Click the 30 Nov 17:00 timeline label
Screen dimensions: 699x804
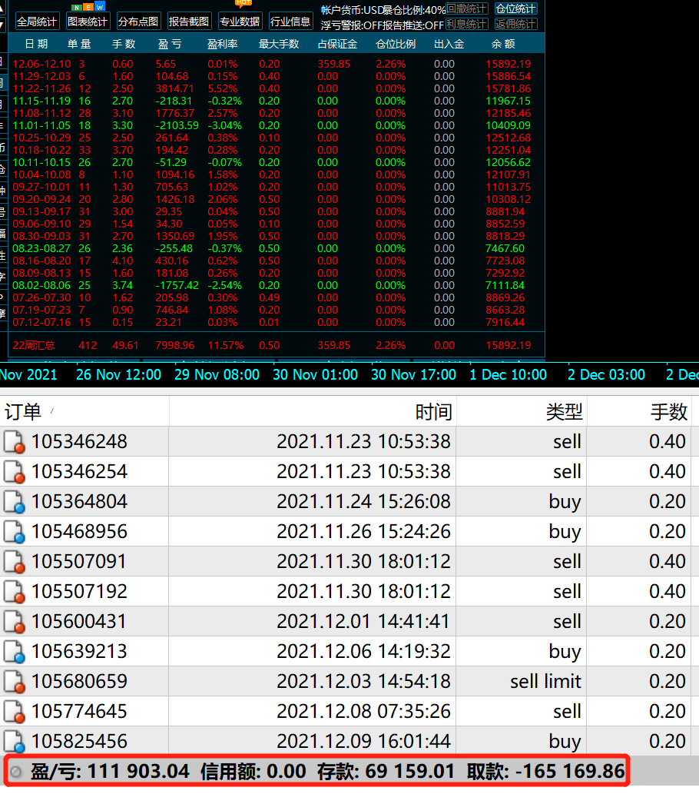pyautogui.click(x=413, y=375)
